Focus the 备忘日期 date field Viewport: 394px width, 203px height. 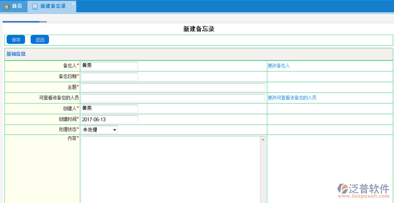[x=109, y=77]
